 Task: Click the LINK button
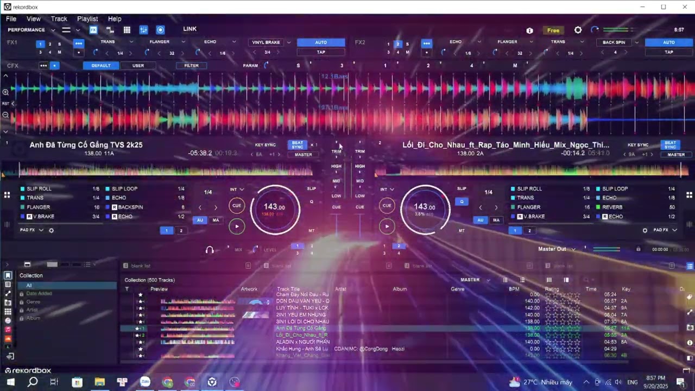[190, 29]
